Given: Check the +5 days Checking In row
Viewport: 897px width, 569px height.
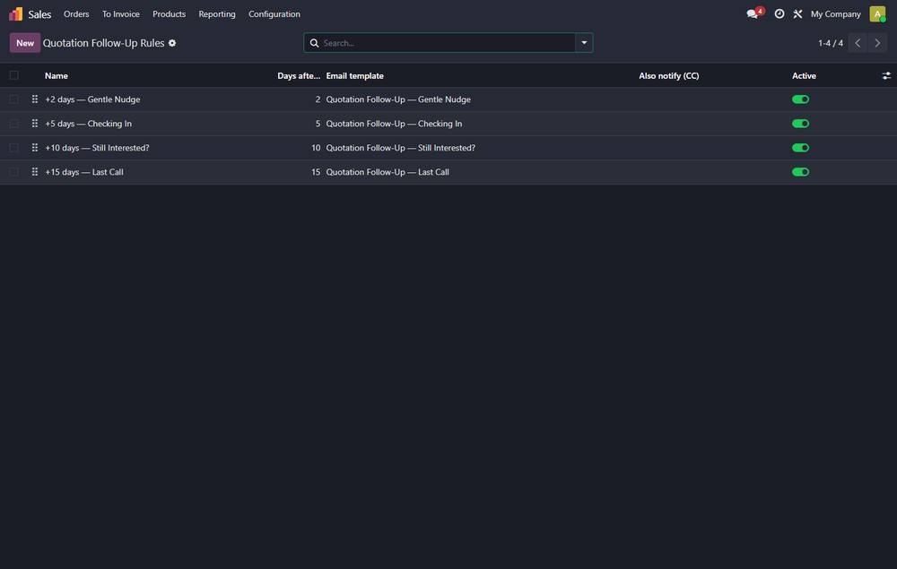Looking at the screenshot, I should [14, 124].
